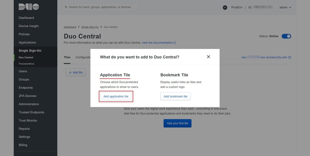Go to Single Sign-On breadcrumb link
Viewport: 310px width, 156px height.
90,27
